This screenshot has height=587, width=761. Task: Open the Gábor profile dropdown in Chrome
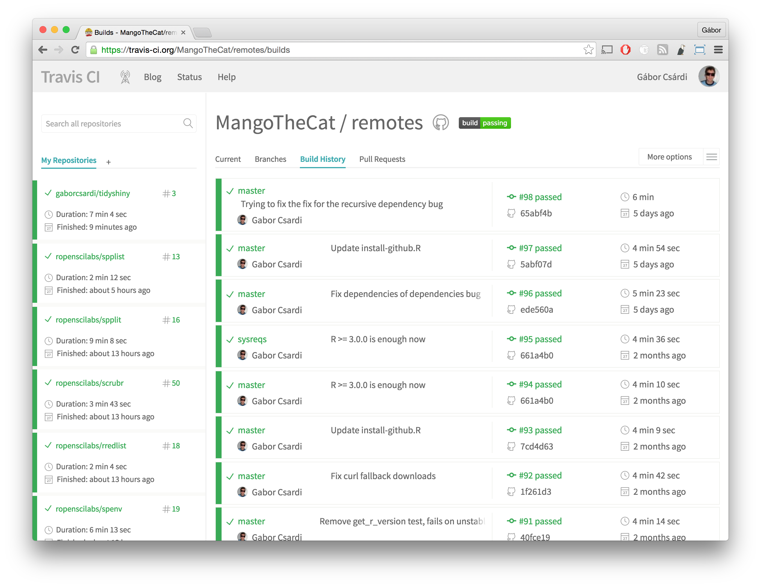(711, 30)
